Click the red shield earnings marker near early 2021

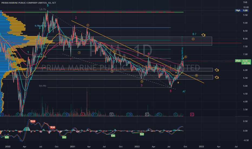point(83,114)
